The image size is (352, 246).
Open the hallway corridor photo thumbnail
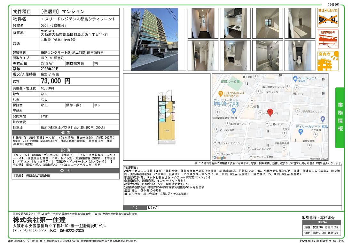pyautogui.click(x=203, y=23)
